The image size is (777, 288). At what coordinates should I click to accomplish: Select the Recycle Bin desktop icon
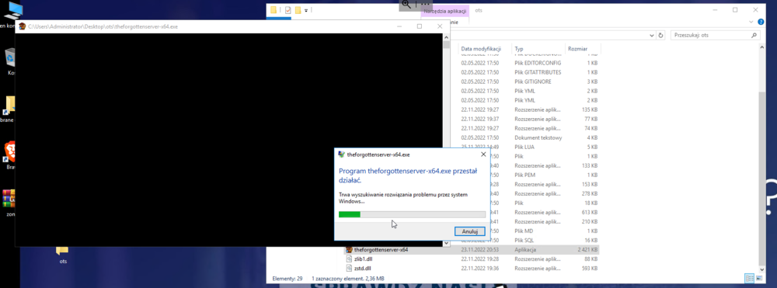(x=11, y=57)
